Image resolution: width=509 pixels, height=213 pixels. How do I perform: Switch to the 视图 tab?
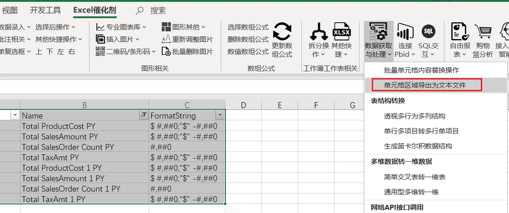coord(10,10)
